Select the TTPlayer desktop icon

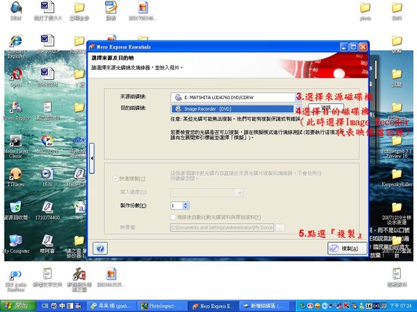coord(16,177)
